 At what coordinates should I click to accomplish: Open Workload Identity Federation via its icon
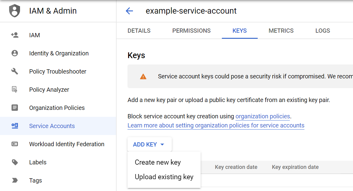pos(15,144)
